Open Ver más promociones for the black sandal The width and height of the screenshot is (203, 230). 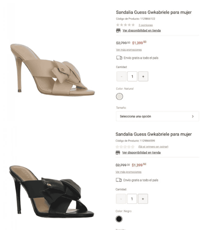129,172
